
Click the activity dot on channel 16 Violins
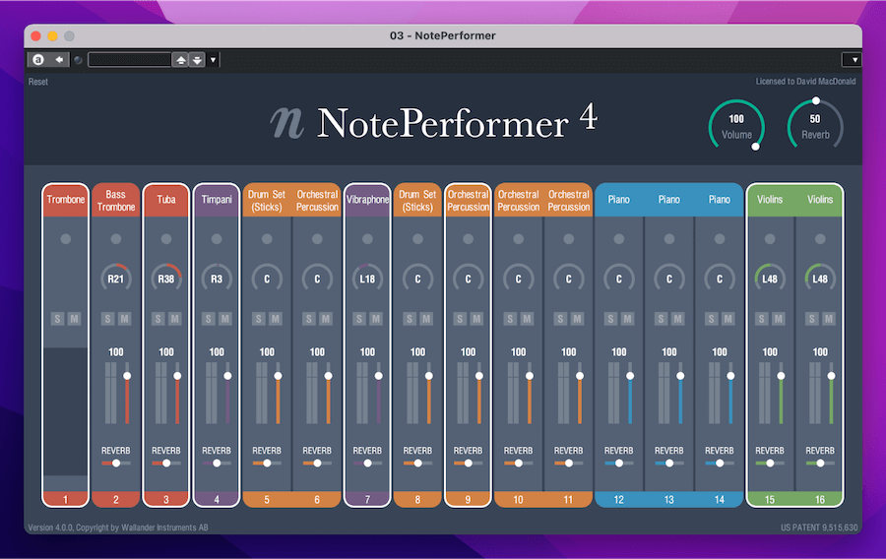coord(820,239)
